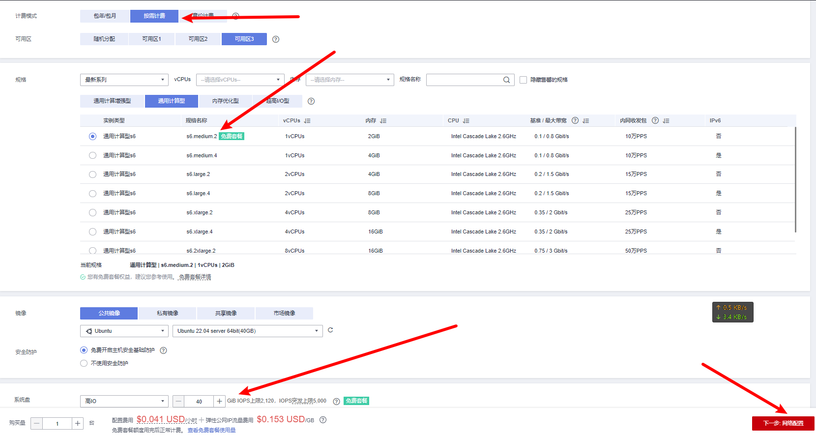The image size is (816, 436).
Task: Click refresh icon next to image version
Action: click(x=330, y=330)
